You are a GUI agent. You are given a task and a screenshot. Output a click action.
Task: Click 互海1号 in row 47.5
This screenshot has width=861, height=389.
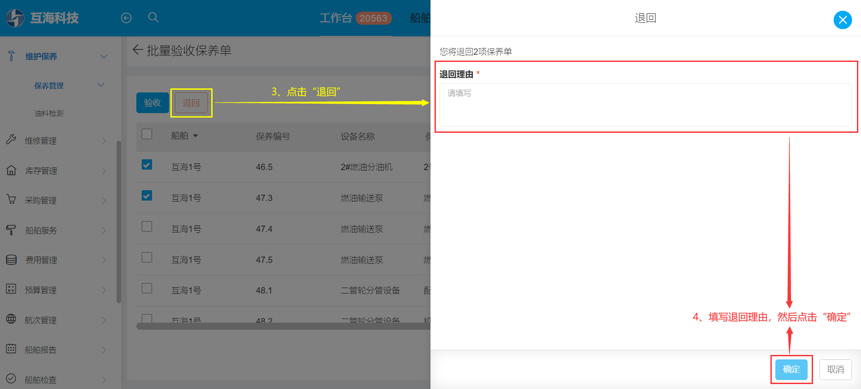[x=186, y=260]
